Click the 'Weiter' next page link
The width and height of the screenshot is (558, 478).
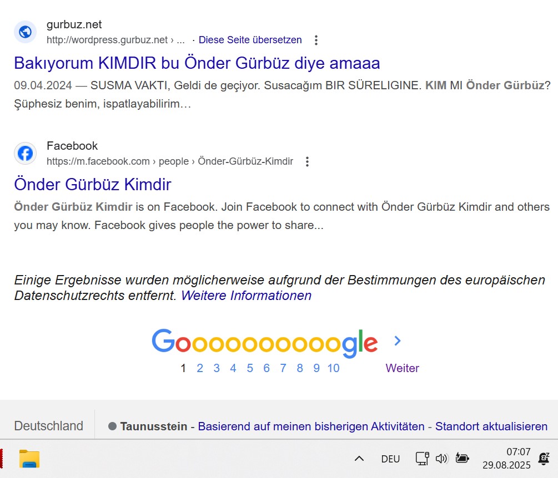402,368
